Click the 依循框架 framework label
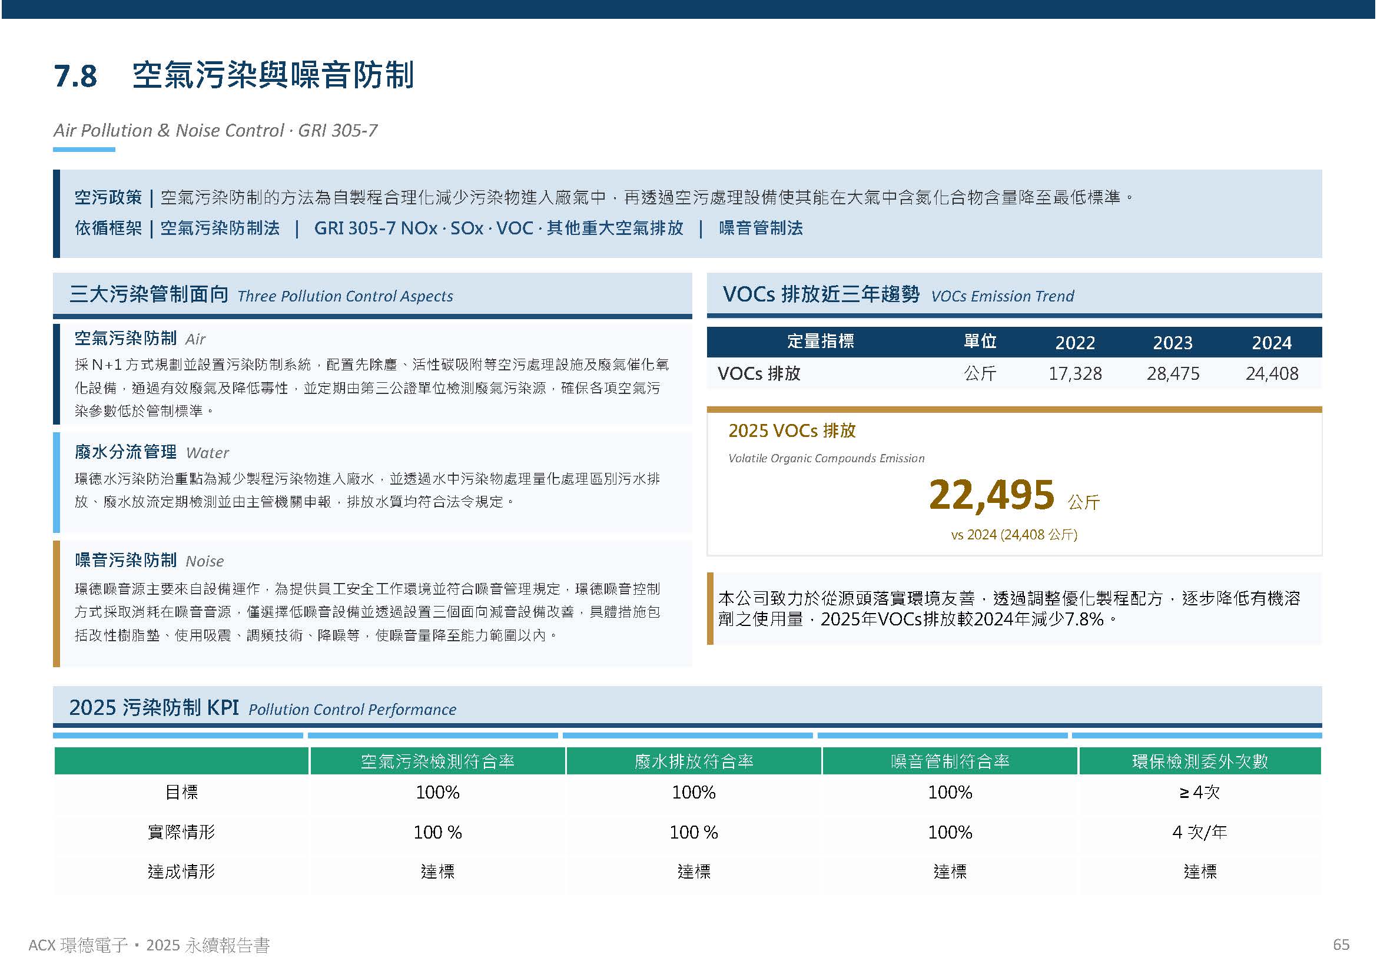The image size is (1377, 974). 108,228
